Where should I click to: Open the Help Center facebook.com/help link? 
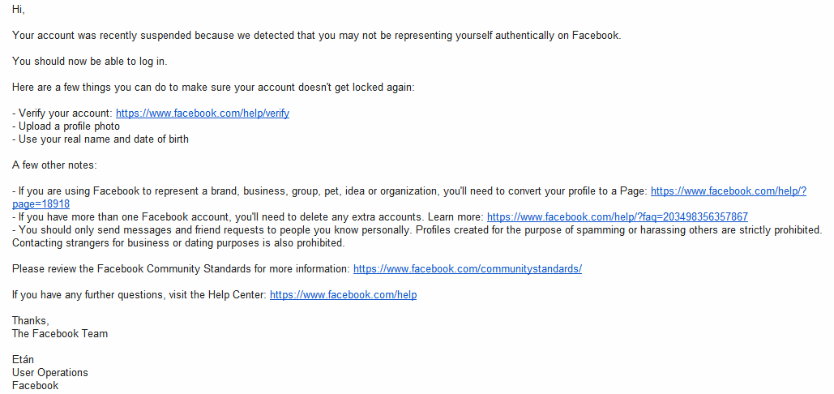click(x=343, y=295)
